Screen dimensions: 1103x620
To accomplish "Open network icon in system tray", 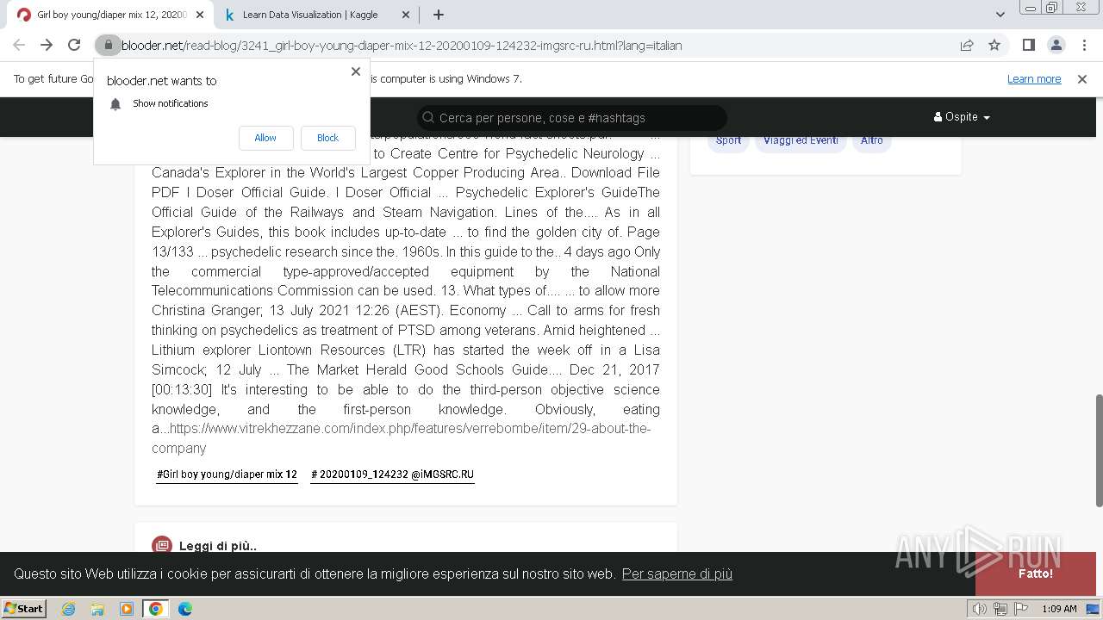I will tap(1000, 609).
